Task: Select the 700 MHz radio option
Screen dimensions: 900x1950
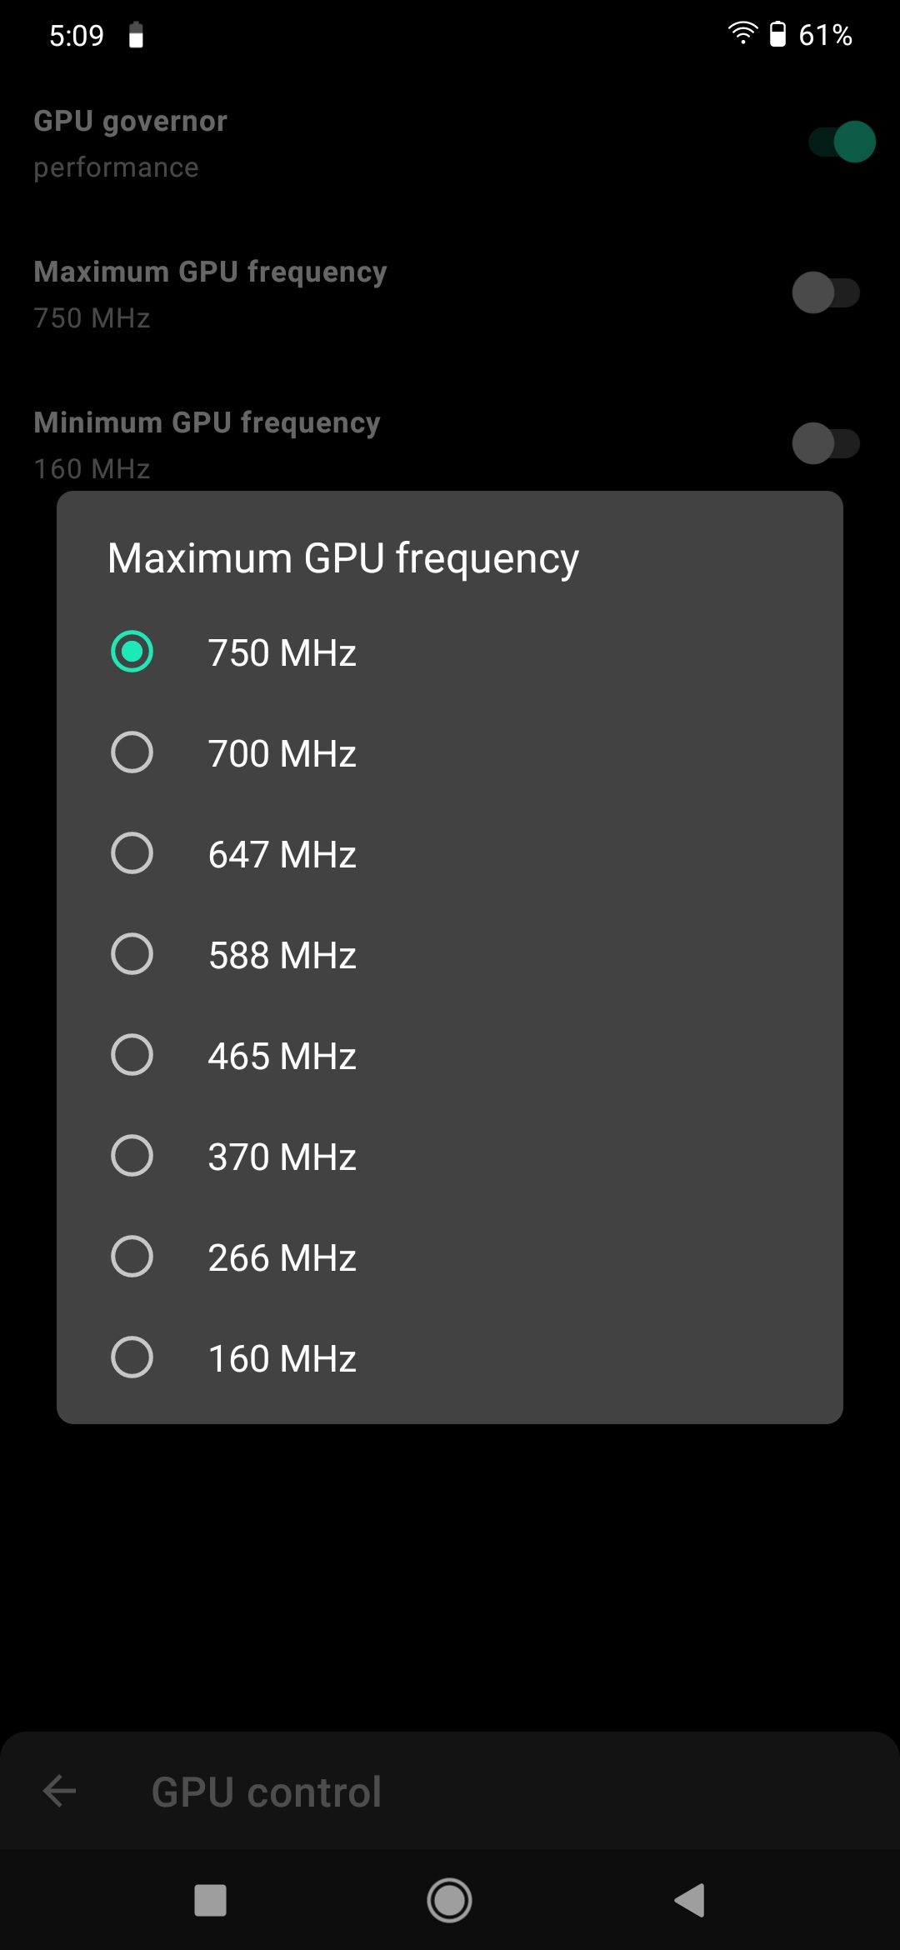Action: [x=132, y=752]
